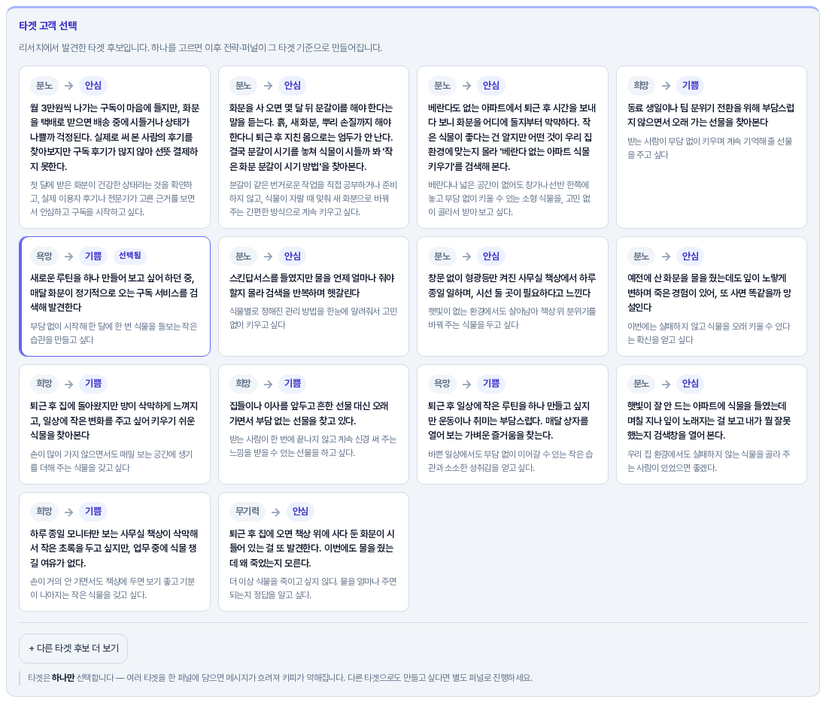
Task: Click the 선택됨 badge on the selected card
Action: [x=129, y=256]
